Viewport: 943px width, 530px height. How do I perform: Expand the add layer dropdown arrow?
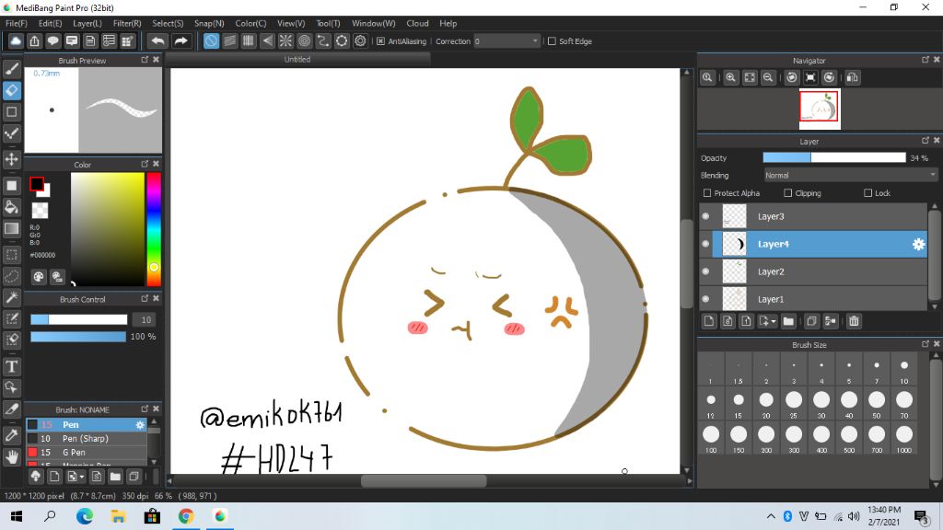click(774, 321)
